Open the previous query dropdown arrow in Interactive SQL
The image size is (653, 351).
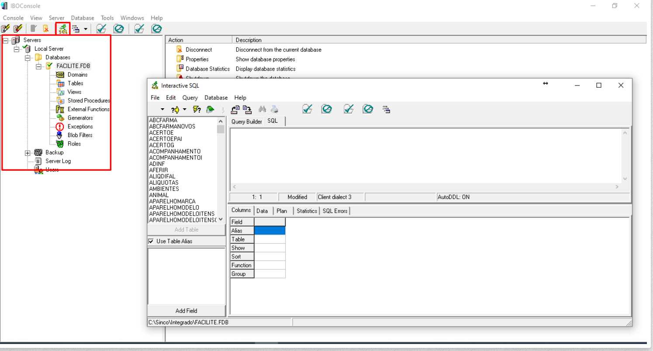tap(162, 110)
